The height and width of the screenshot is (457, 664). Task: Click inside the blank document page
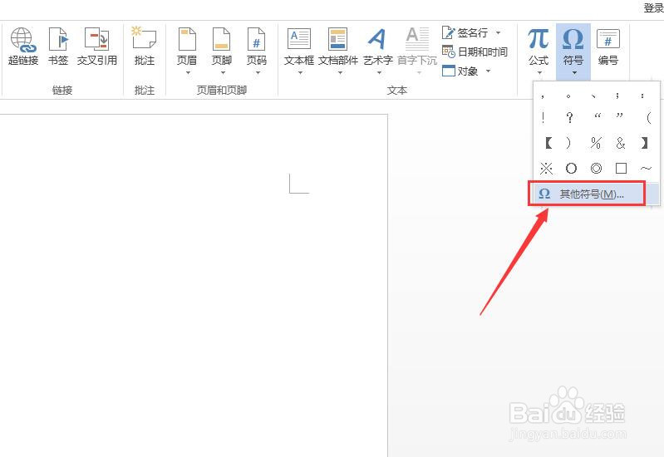(x=193, y=286)
